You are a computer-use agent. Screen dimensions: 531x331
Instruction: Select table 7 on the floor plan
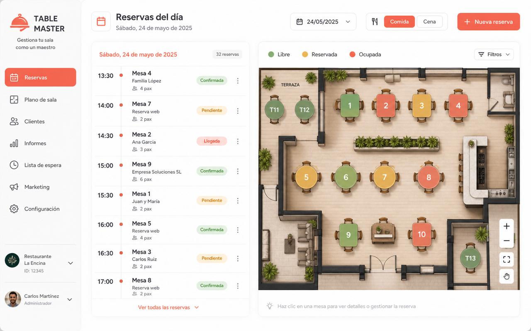384,177
